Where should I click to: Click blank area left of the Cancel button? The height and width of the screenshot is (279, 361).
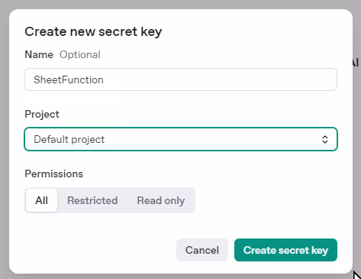click(99, 250)
